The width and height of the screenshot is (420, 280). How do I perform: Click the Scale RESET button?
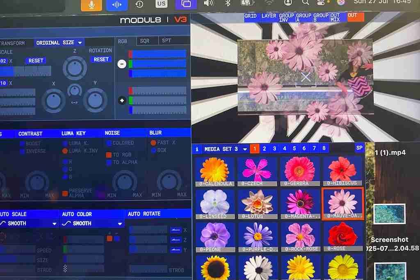36,61
